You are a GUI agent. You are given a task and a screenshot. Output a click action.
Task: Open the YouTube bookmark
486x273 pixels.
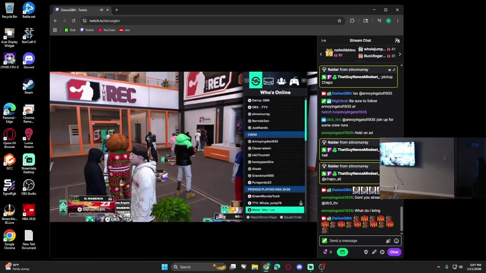pyautogui.click(x=107, y=30)
